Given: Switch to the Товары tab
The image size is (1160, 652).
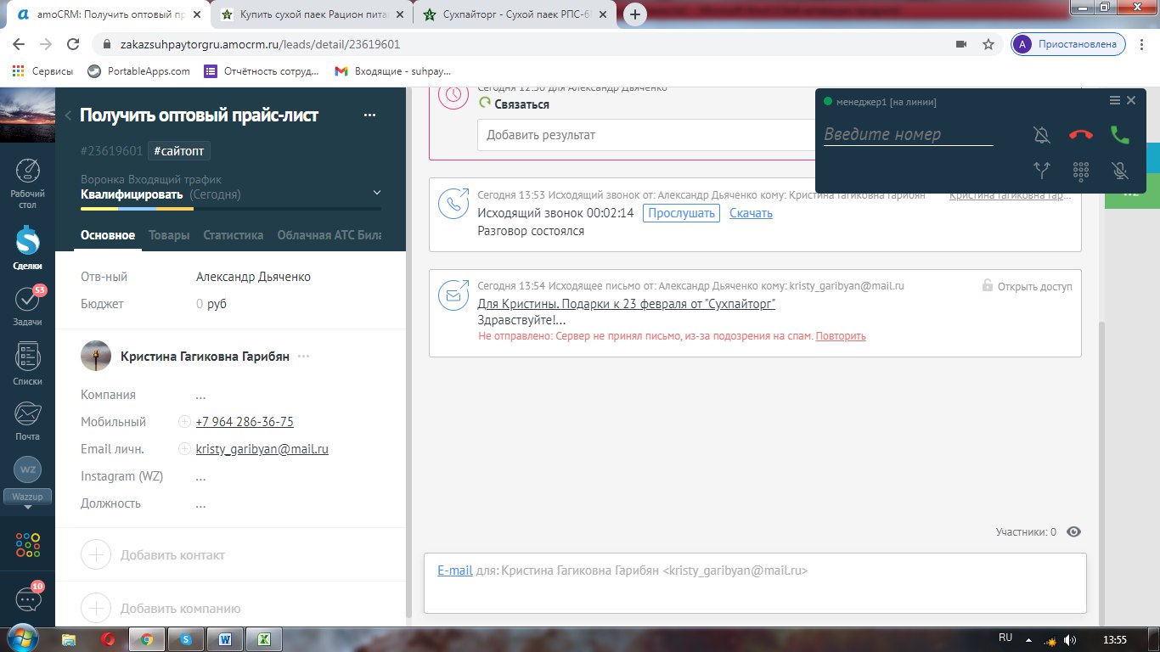Looking at the screenshot, I should tap(169, 235).
